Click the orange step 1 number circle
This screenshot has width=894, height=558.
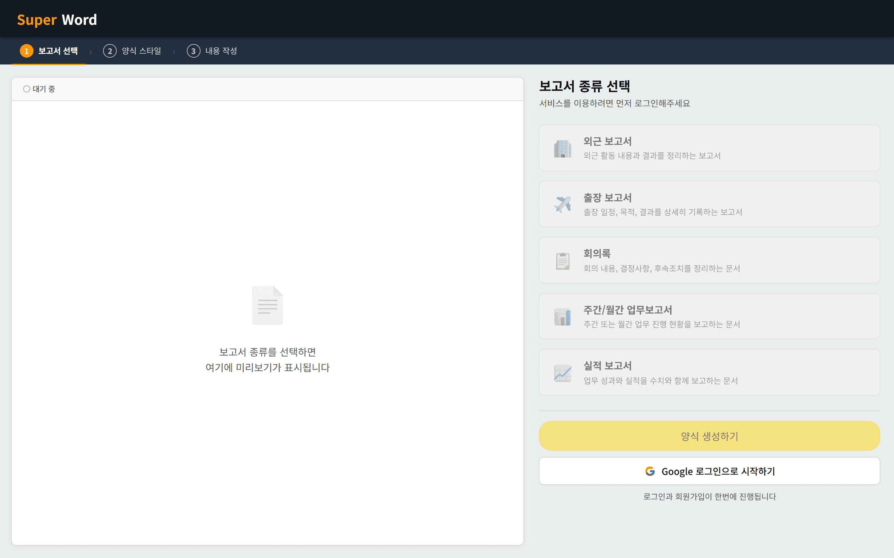[27, 51]
